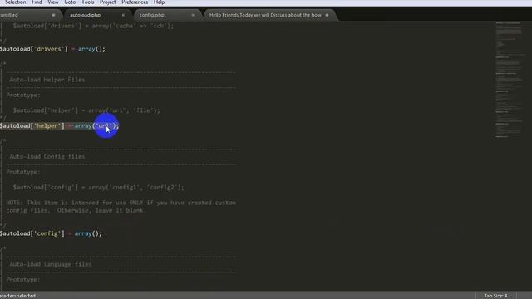Click 'Auto-load Helper Files' comment
The width and height of the screenshot is (532, 299).
(x=47, y=80)
